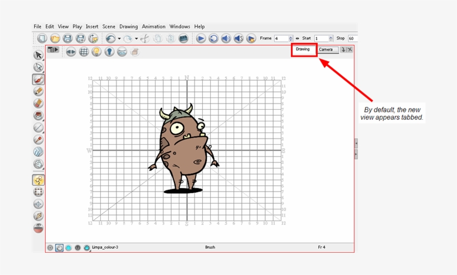Image resolution: width=457 pixels, height=275 pixels.
Task: Pick the Eraser tool
Action: click(x=38, y=104)
